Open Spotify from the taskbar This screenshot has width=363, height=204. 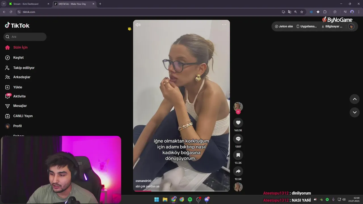(x=190, y=199)
